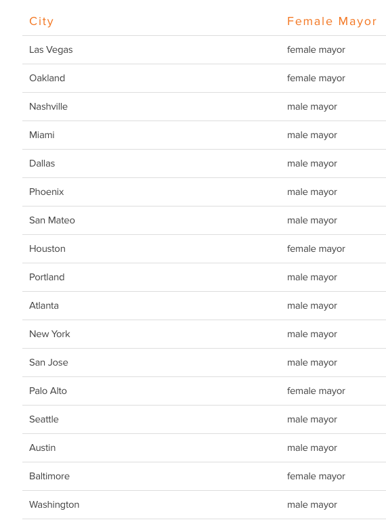The image size is (386, 524).
Task: Click the Female Mayor column header
Action: [x=332, y=22]
